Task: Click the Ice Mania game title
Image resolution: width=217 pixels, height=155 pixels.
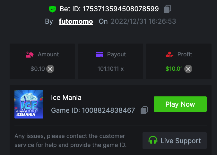Action: tap(66, 97)
